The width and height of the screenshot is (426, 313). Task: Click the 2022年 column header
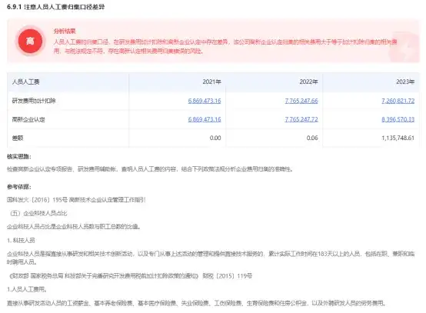308,82
